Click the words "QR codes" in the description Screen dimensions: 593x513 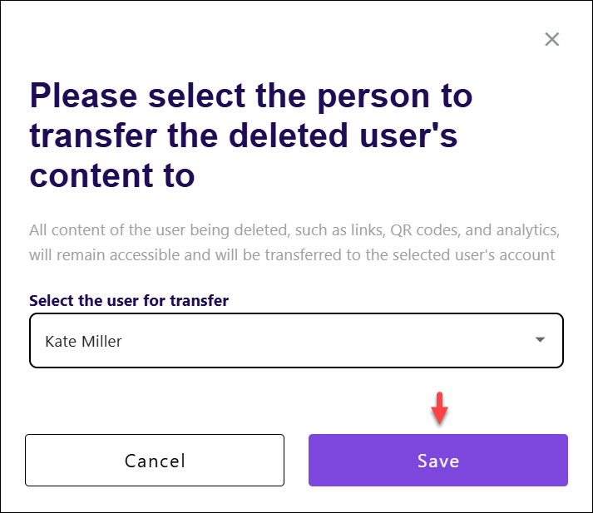[x=426, y=230]
